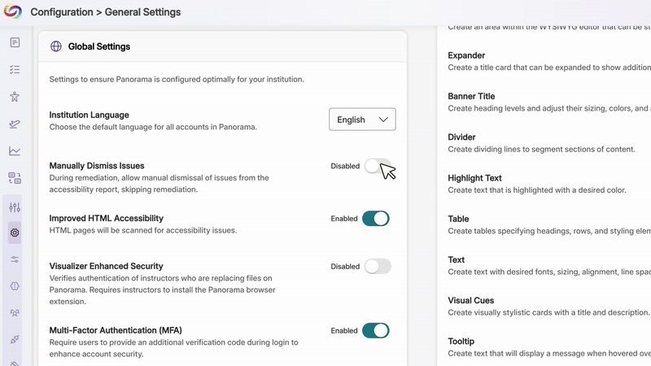
Task: Click the Disabled status next to Visualizer Enhanced Security
Action: 345,267
